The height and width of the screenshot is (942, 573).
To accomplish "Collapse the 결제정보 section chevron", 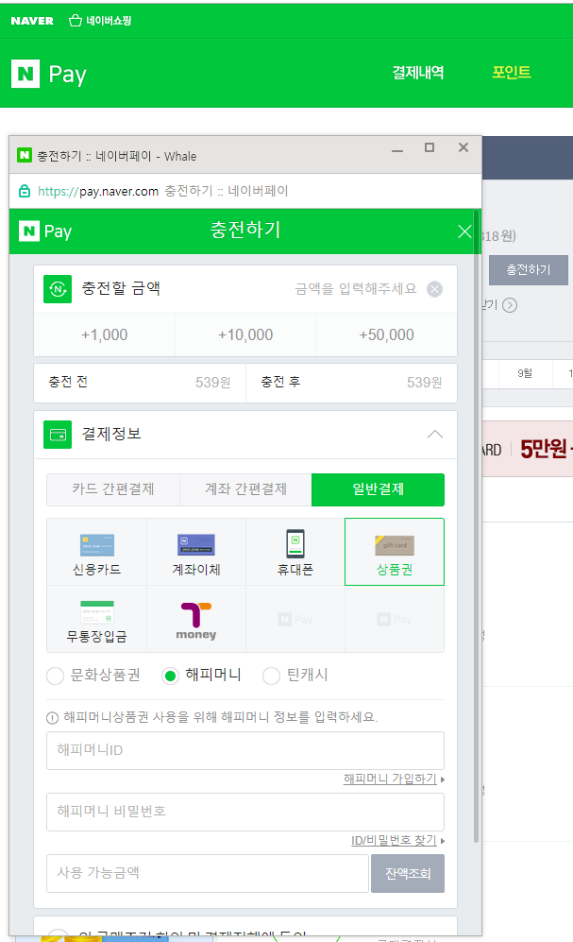I will [435, 435].
